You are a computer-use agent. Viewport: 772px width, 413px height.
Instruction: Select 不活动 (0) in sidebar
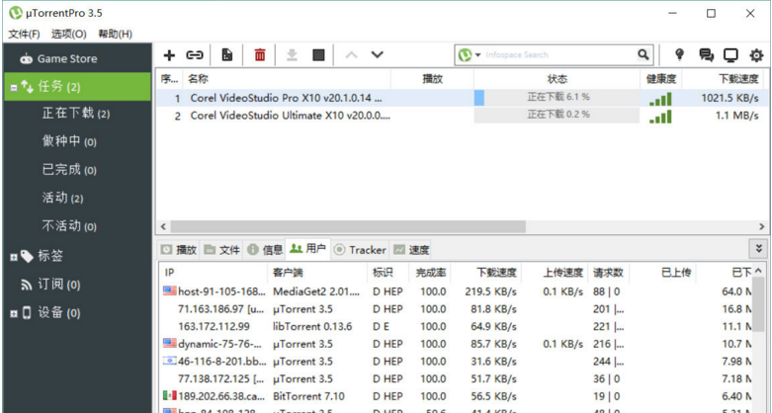point(69,226)
